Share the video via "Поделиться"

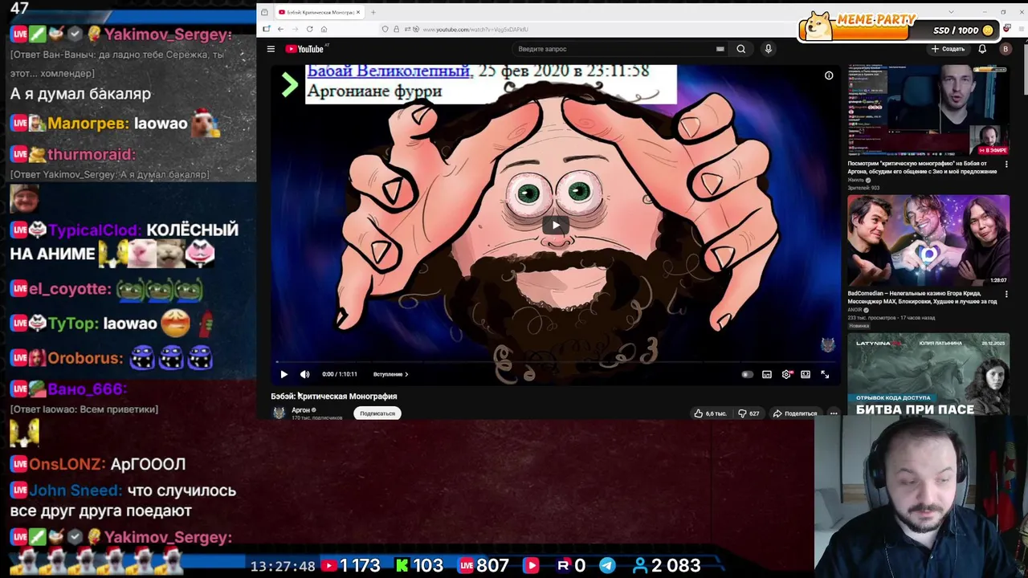[x=794, y=413]
